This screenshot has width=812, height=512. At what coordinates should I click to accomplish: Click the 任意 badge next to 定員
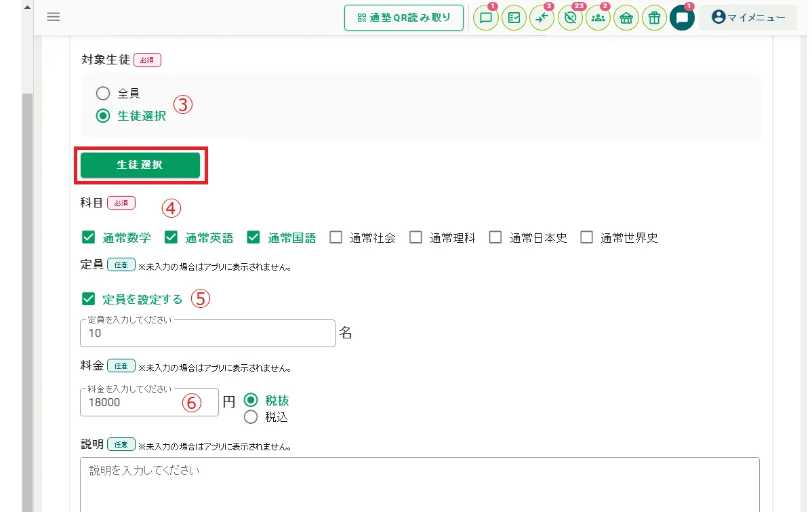point(121,264)
